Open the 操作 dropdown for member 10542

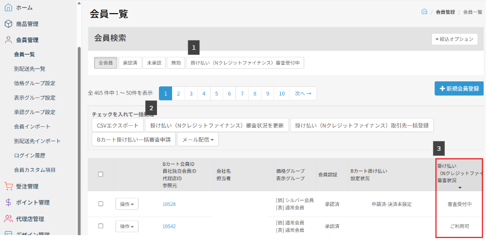[127, 226]
